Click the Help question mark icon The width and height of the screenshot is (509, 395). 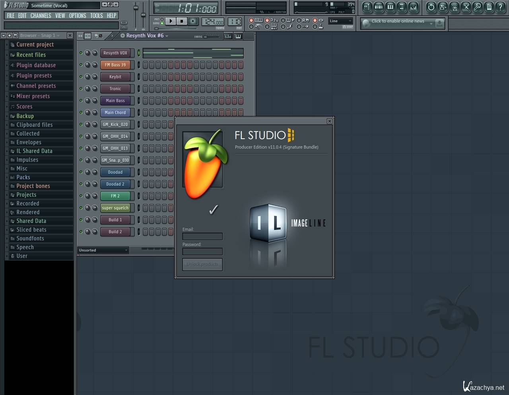500,7
